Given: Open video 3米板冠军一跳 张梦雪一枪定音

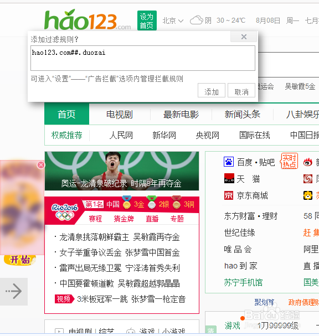Looking at the screenshot, I should tap(131, 299).
